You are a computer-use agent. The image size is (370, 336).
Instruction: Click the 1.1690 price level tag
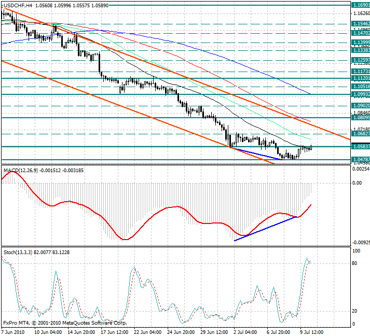(x=361, y=5)
